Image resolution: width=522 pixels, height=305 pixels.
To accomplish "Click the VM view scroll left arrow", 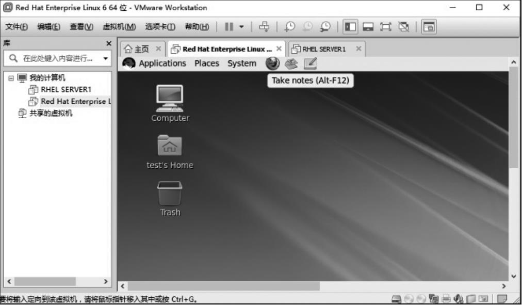I will [123, 286].
